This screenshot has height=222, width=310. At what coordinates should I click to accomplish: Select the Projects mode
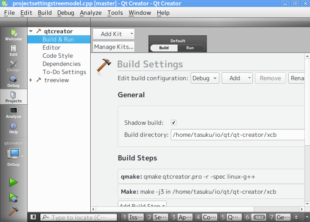[x=14, y=97]
